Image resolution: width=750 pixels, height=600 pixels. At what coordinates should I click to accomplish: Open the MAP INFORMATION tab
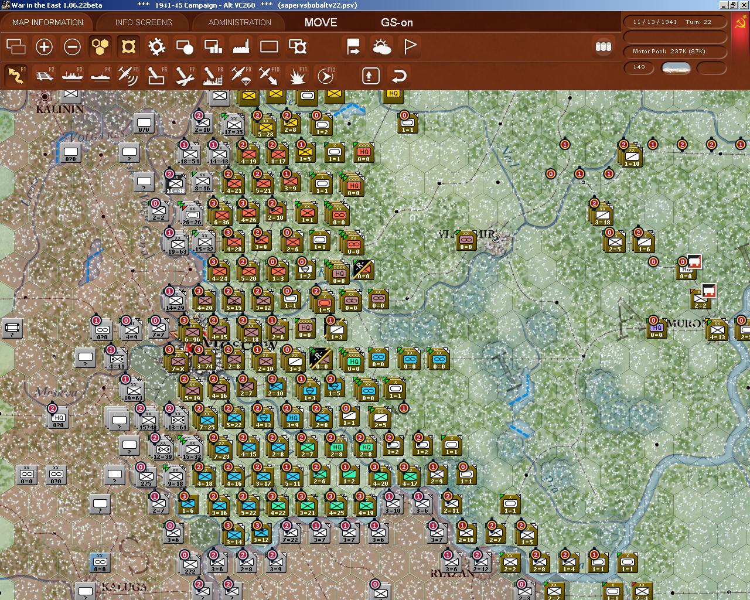pyautogui.click(x=47, y=22)
